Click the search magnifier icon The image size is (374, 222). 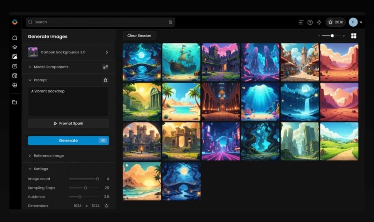[30, 22]
